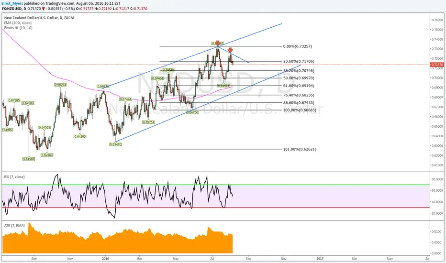Click the 38.20%(0.70746) Fibonacci label

299,70
